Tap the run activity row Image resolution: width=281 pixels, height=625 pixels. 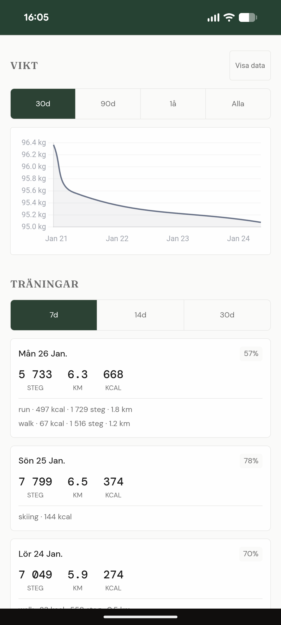pos(75,410)
